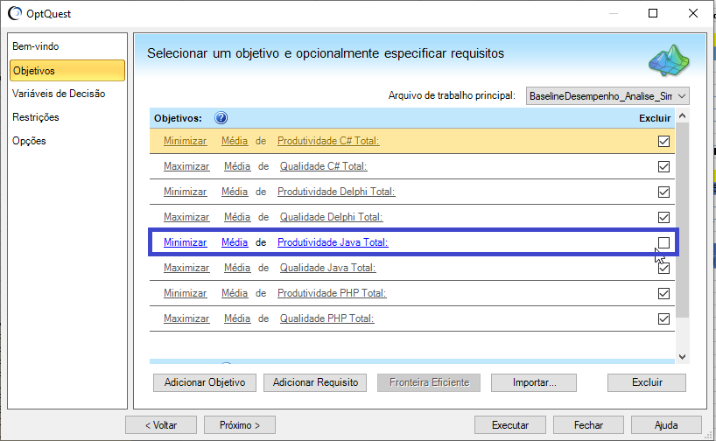Image resolution: width=716 pixels, height=441 pixels.
Task: Click Minimizar link on Produtividade Delphi row
Action: (x=185, y=192)
